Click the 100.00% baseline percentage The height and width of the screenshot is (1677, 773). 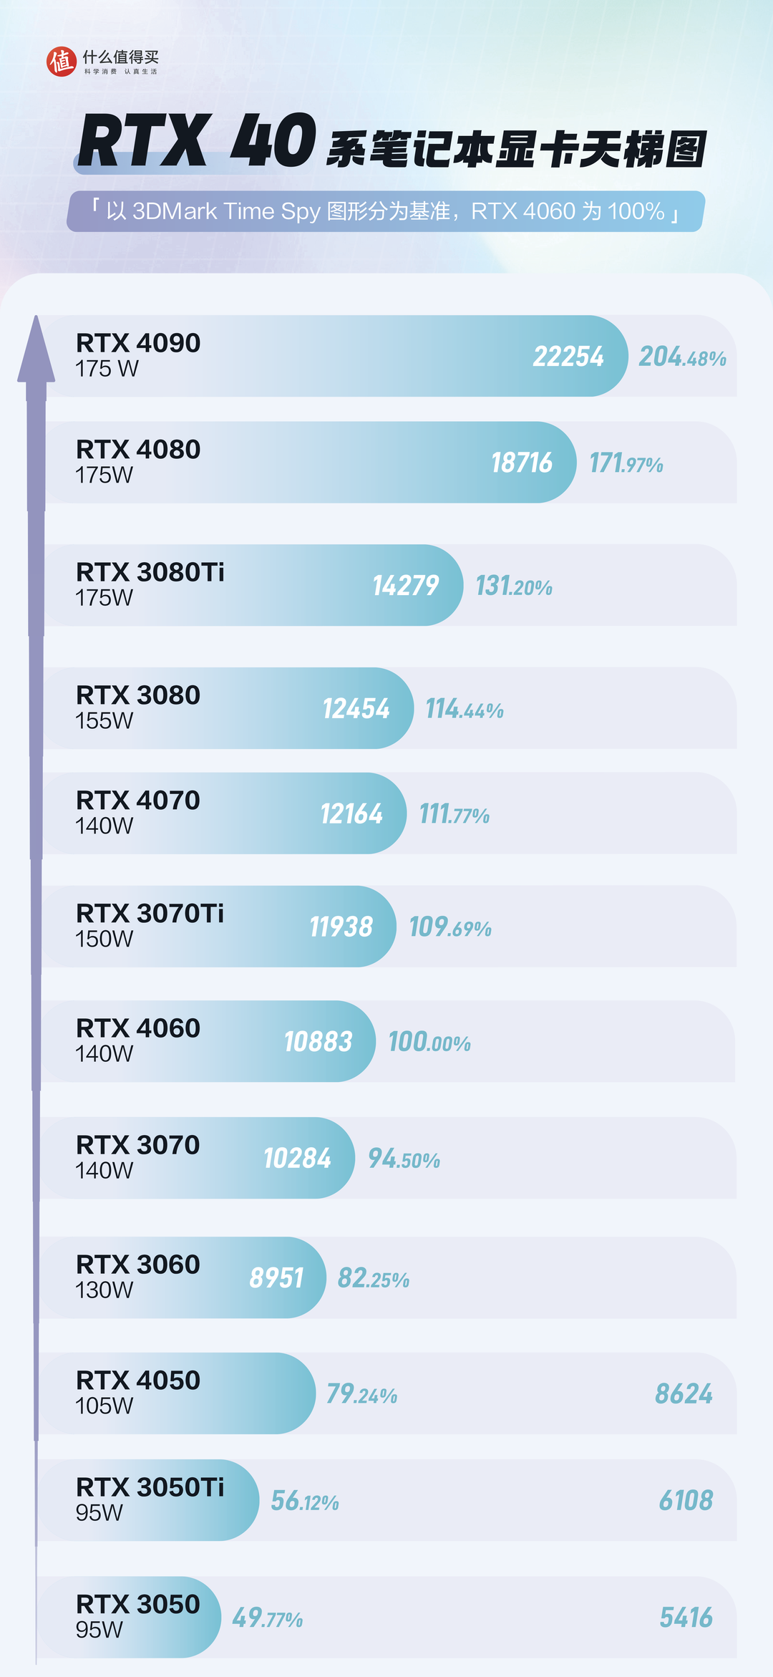click(429, 1042)
